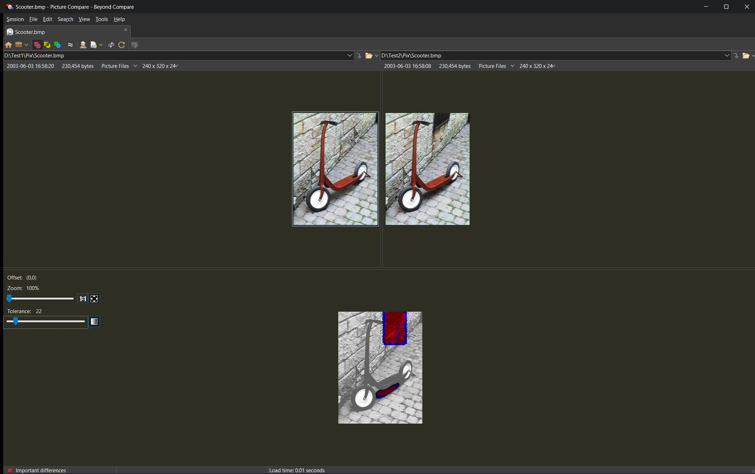Open the right Browse for file folder icon

coord(746,56)
